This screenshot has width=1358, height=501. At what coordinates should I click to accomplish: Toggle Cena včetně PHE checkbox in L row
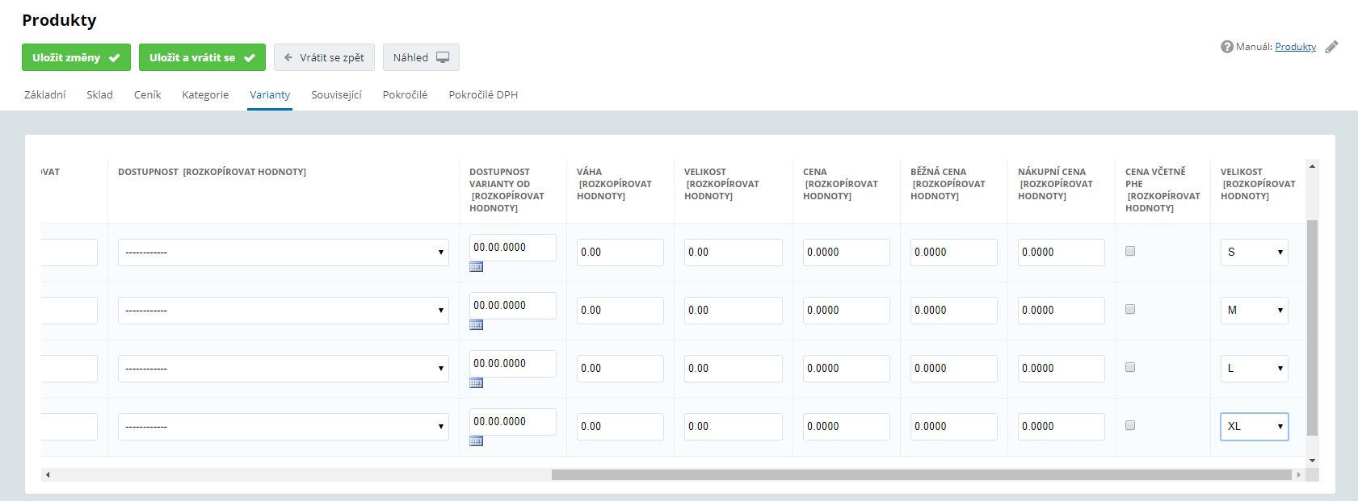(1130, 367)
